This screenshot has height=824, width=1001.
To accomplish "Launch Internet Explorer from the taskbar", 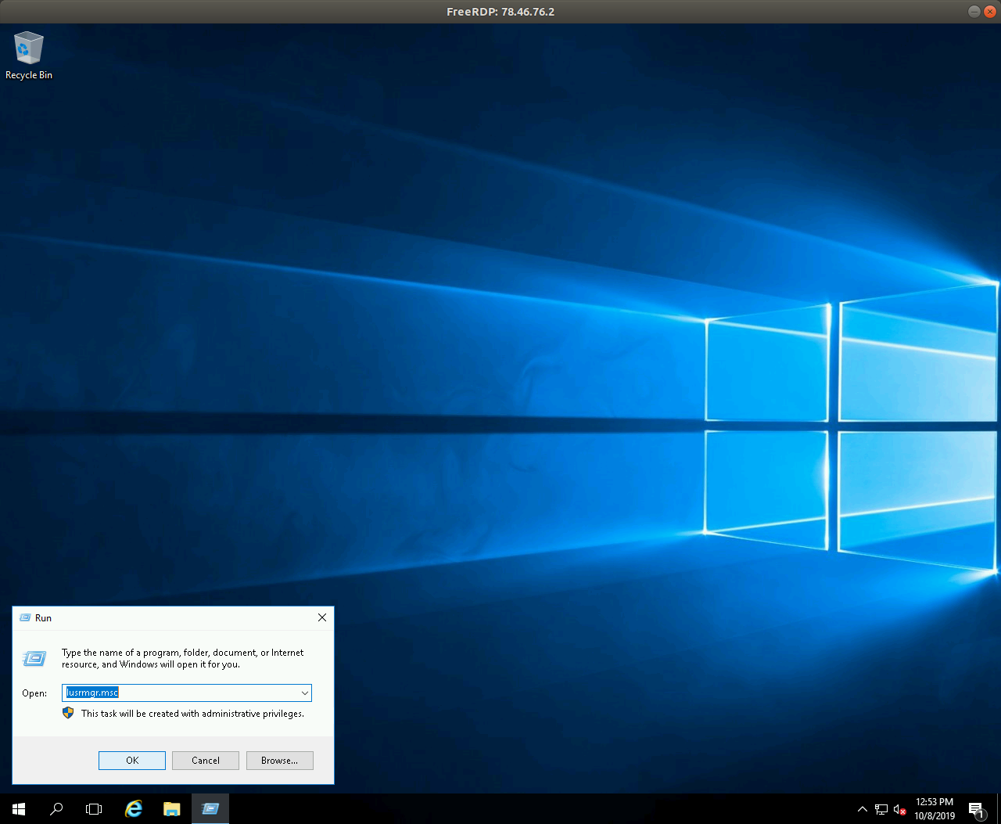I will pyautogui.click(x=134, y=809).
